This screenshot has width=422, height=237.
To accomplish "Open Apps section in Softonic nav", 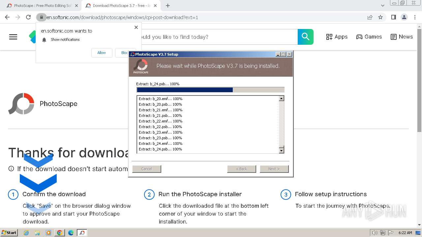I will coord(337,37).
